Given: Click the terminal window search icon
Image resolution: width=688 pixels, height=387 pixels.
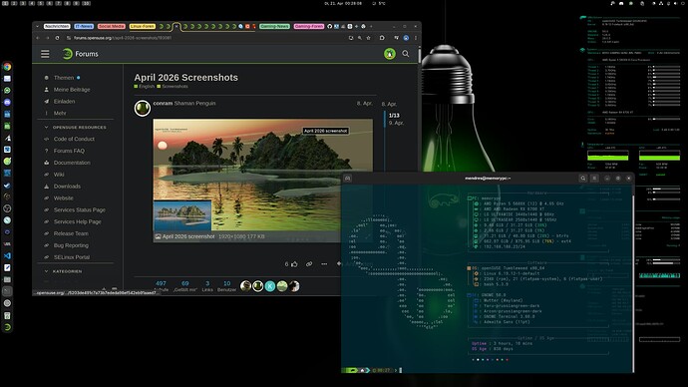Looking at the screenshot, I should 582,179.
